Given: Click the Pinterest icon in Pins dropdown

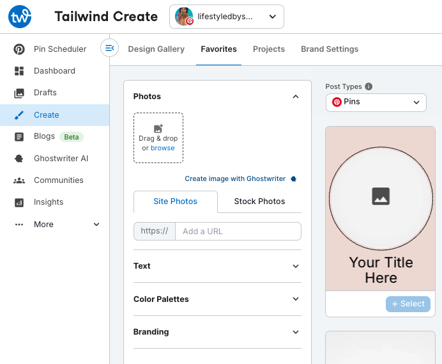Looking at the screenshot, I should (337, 102).
